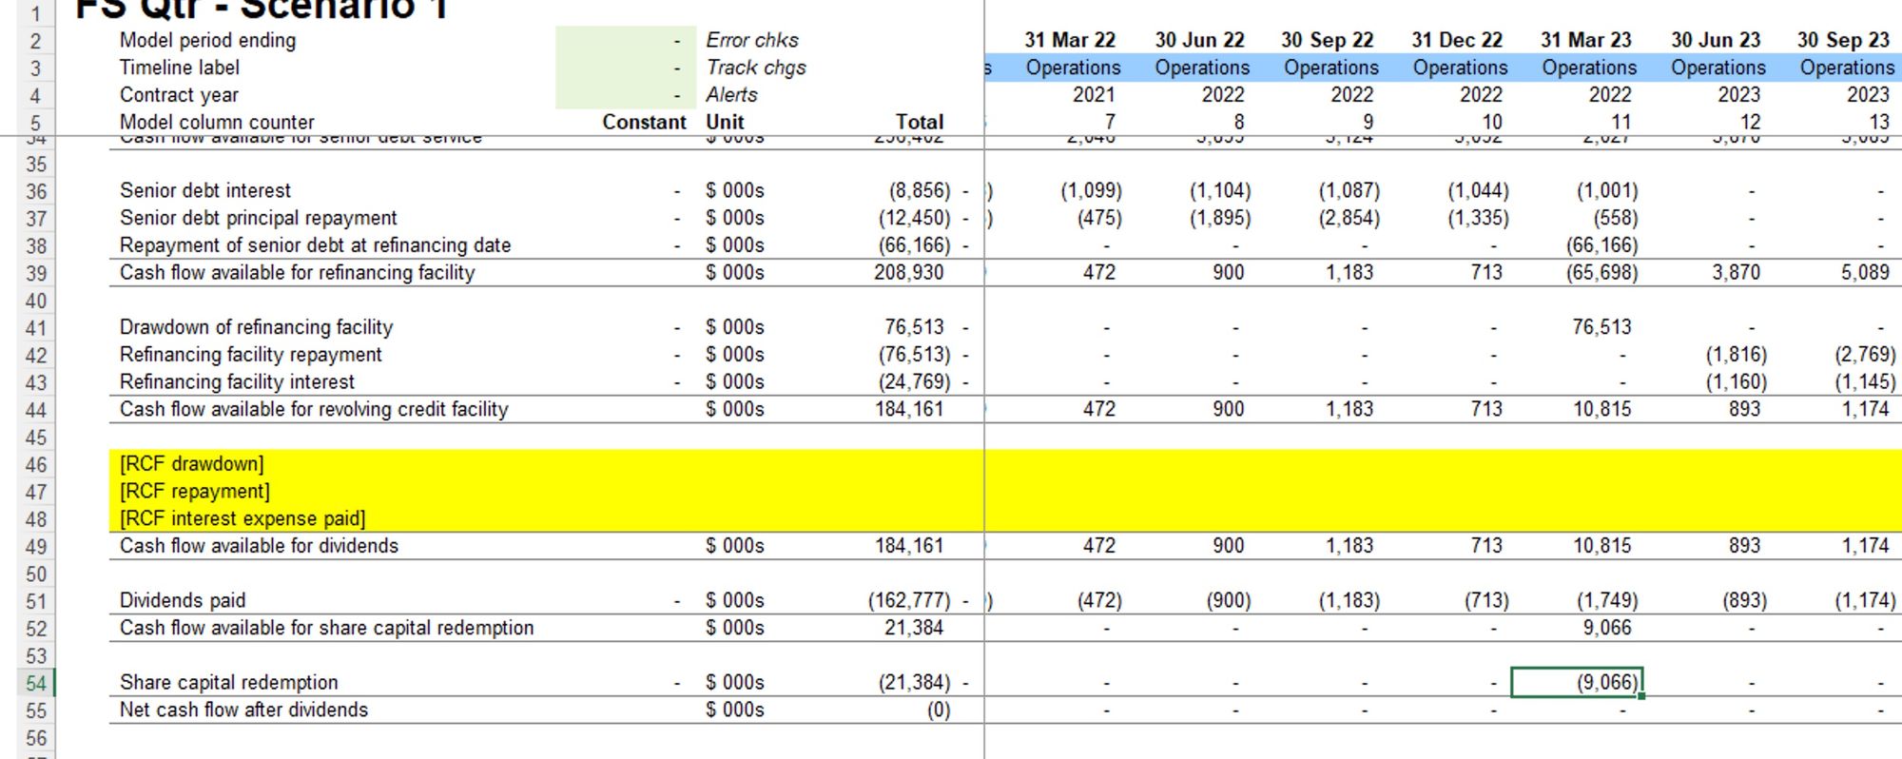Select the '31 Dec 22' date header
This screenshot has height=759, width=1902.
click(1457, 41)
